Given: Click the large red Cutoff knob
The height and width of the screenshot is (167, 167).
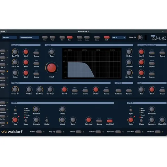Looking at the screenshot, I should click(52, 68).
